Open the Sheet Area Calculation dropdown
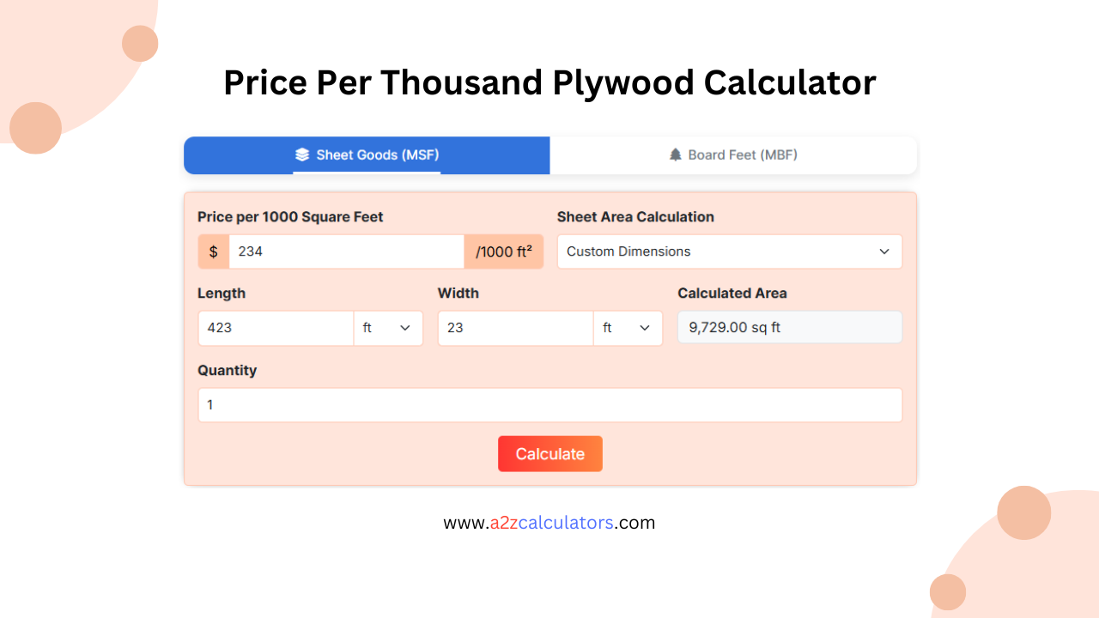Screen dimensions: 1099x618 click(x=729, y=251)
